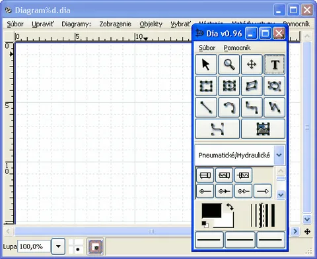The width and height of the screenshot is (317, 259).
Task: Click scroll-down arrow of shape sheet list
Action: 281,194
